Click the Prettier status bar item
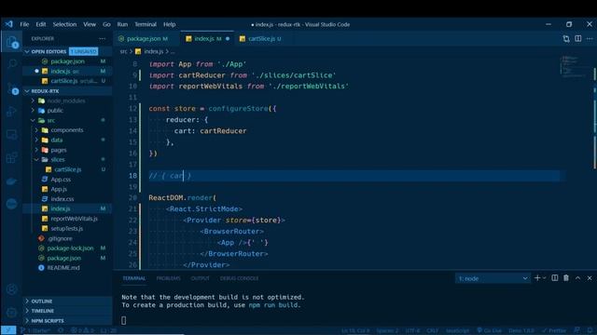This screenshot has width=597, height=335. (554, 330)
